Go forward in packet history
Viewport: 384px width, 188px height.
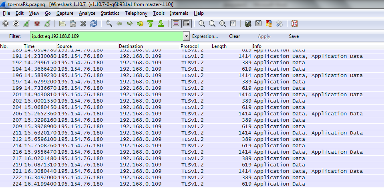(x=130, y=24)
